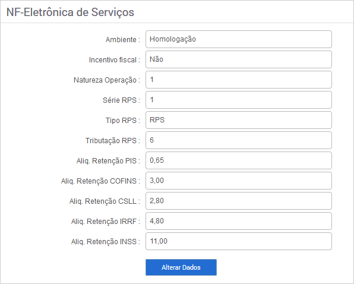This screenshot has width=354, height=284.
Task: Focus the Natureza Operação input
Action: (239, 80)
